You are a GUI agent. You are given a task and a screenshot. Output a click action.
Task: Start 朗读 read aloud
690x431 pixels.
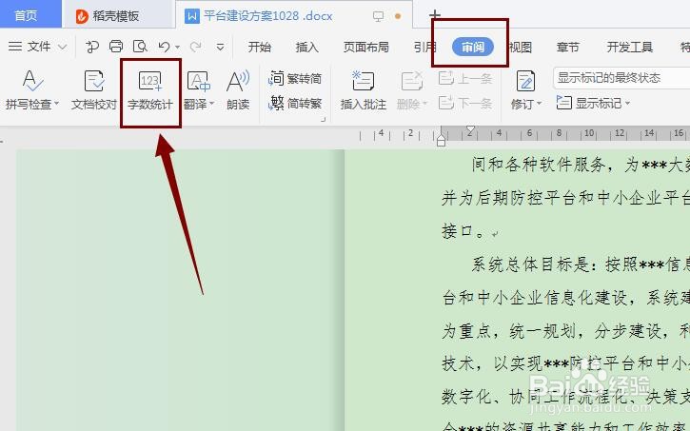click(x=238, y=90)
